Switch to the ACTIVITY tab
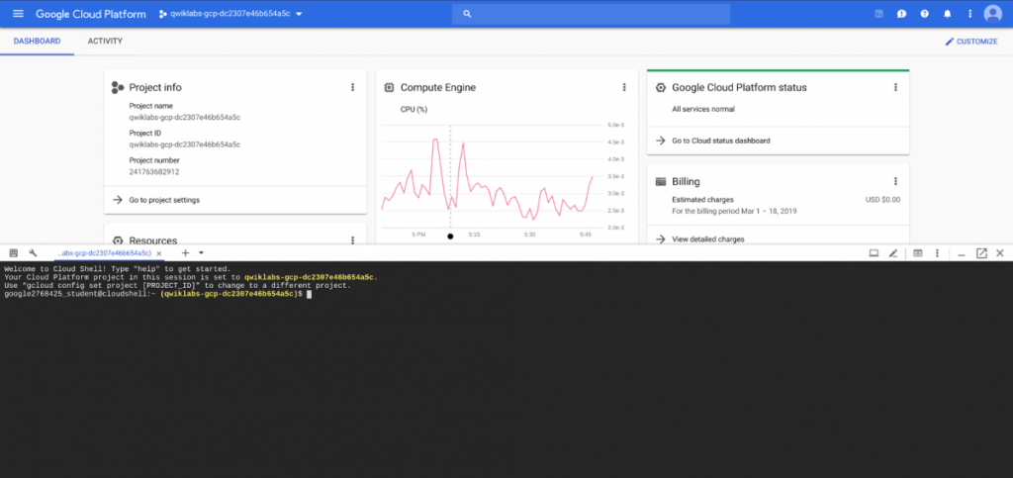This screenshot has height=478, width=1013. click(105, 42)
